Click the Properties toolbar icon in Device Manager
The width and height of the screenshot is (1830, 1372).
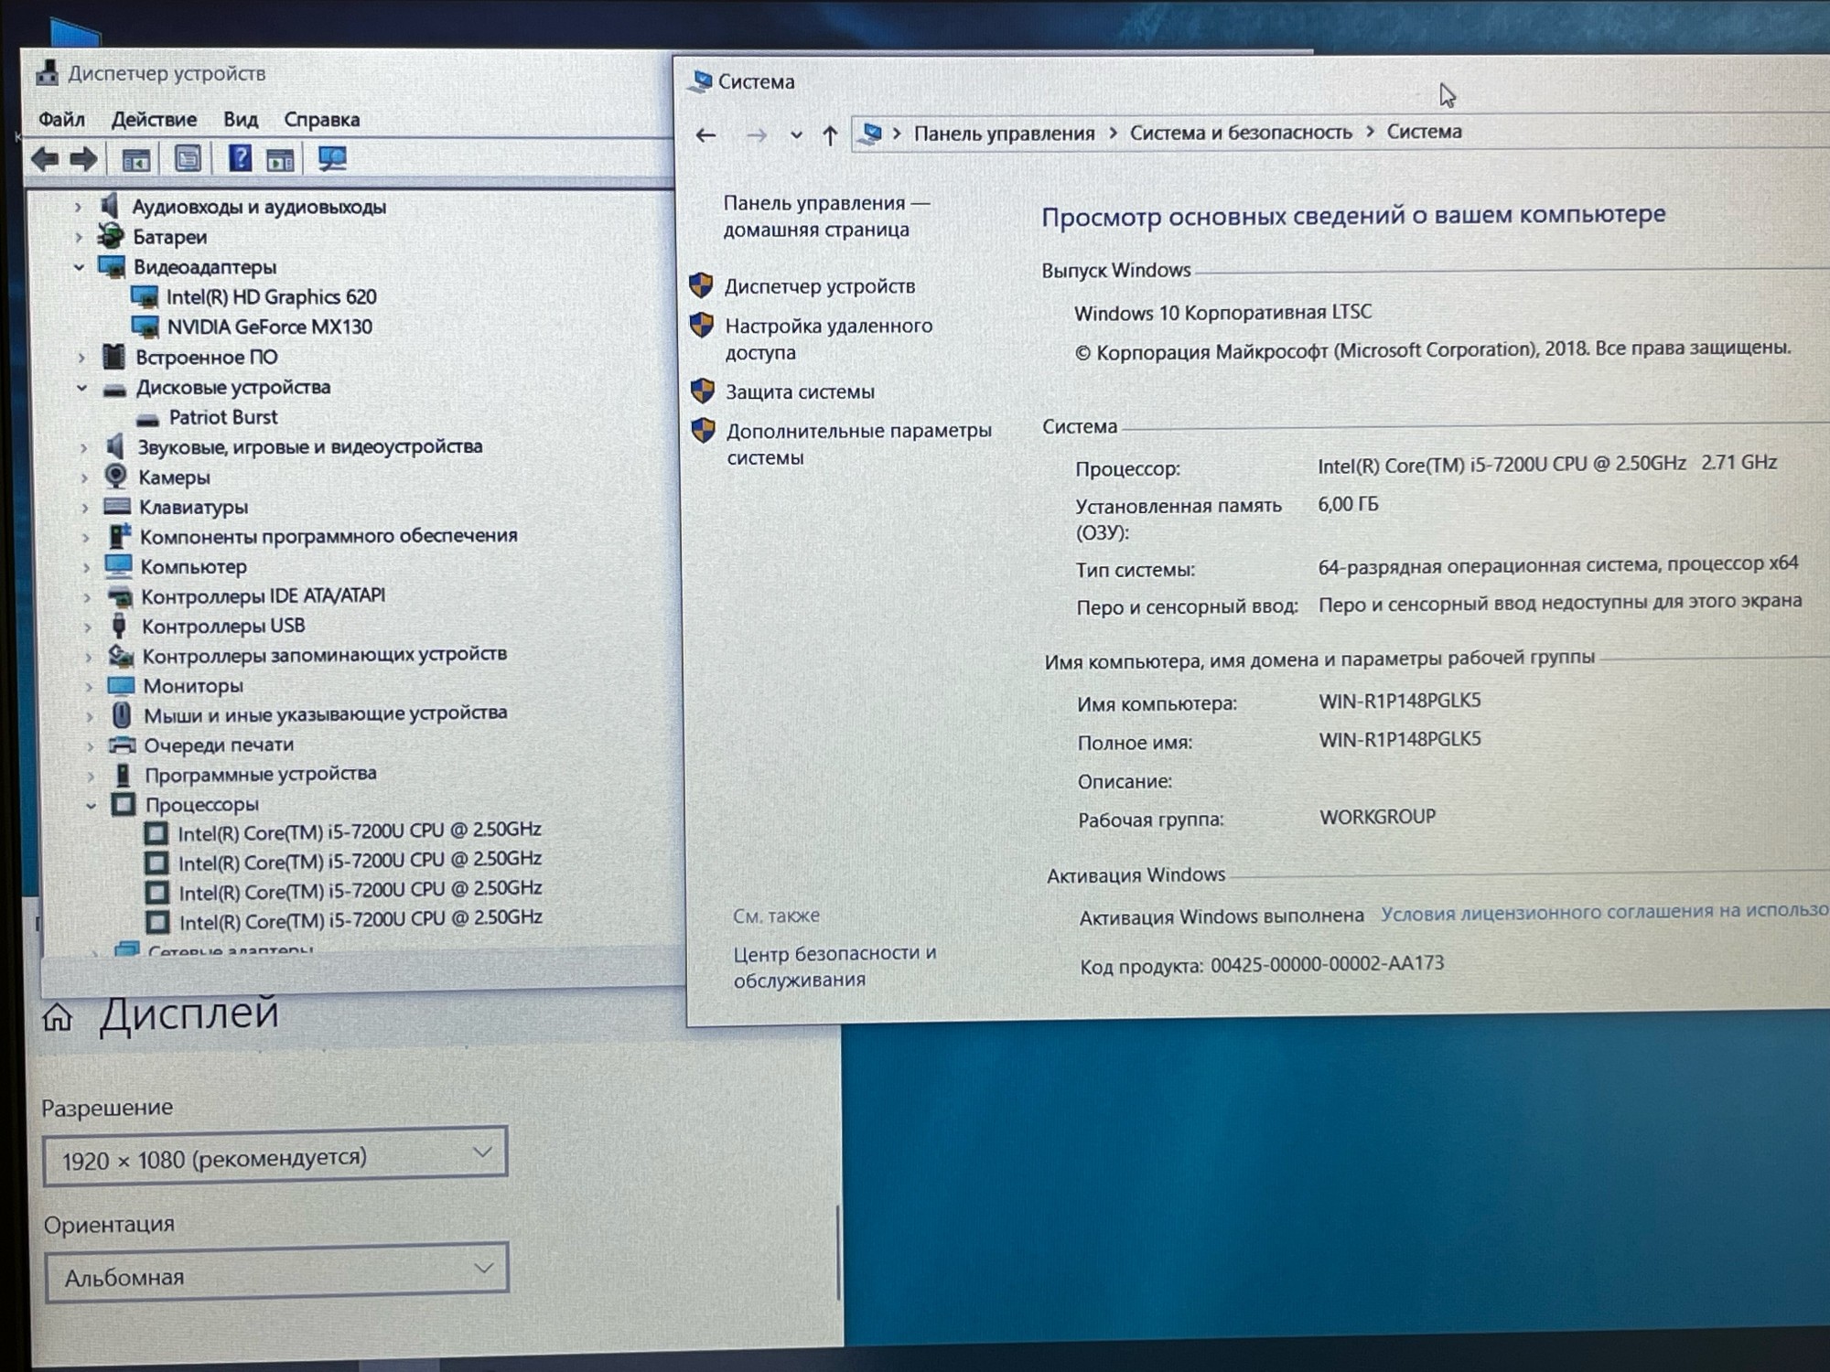coord(188,159)
